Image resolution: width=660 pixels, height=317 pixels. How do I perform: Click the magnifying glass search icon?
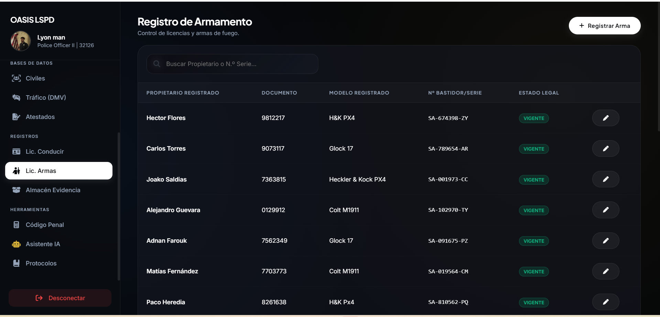tap(157, 64)
